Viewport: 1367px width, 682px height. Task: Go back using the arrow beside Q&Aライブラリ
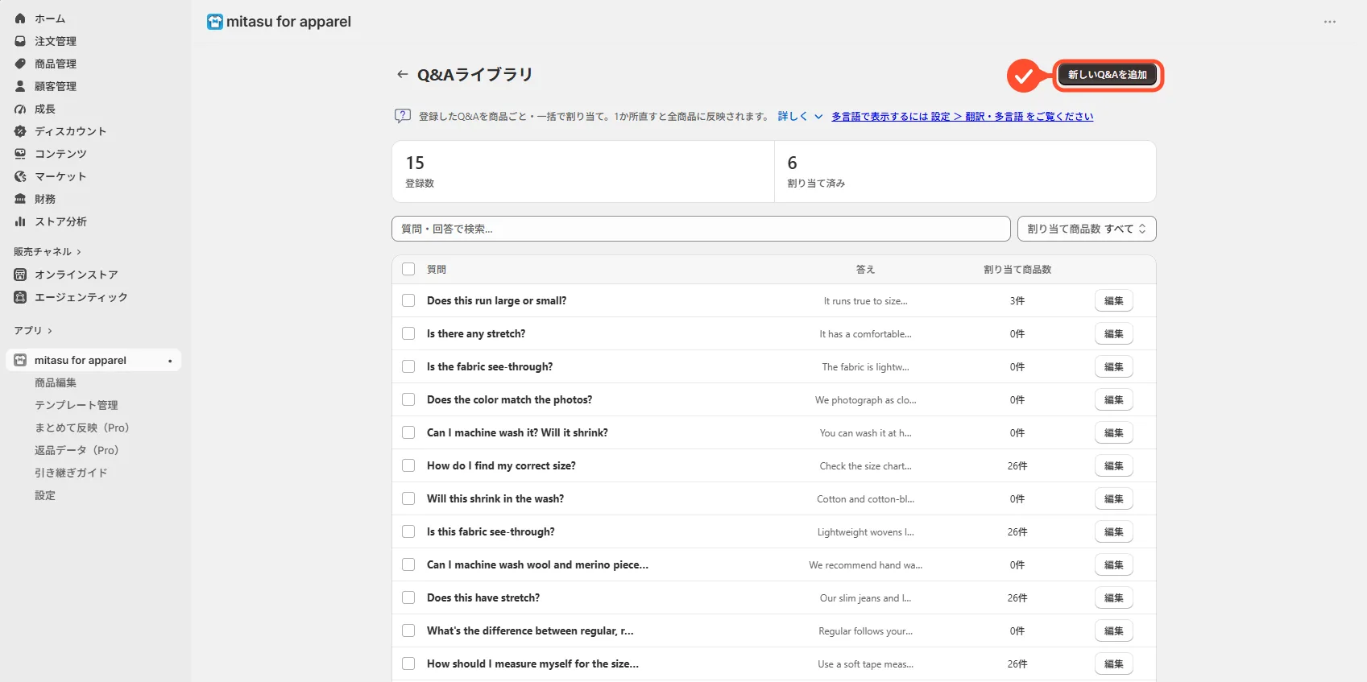coord(402,74)
